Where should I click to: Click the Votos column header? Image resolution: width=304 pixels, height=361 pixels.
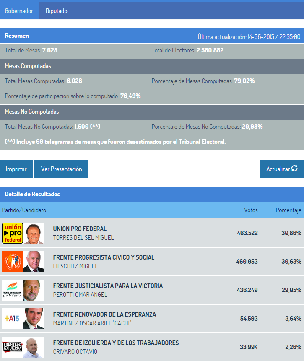[251, 210]
